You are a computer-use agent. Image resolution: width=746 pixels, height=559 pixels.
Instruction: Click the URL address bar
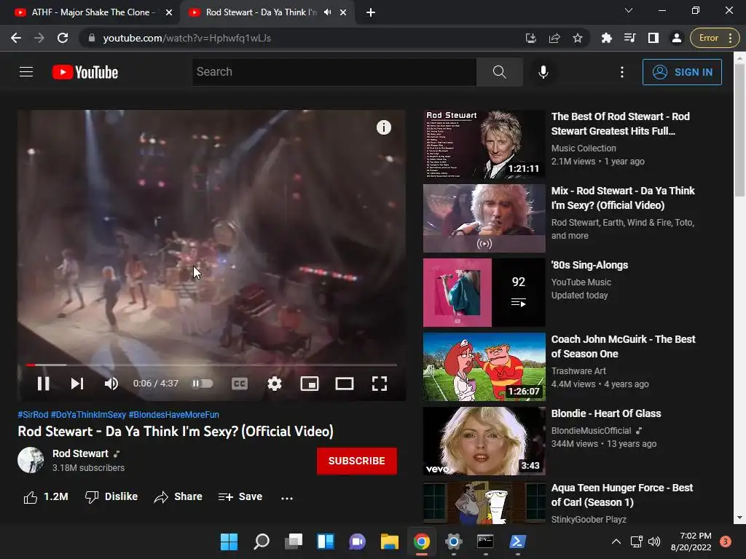[x=305, y=38]
